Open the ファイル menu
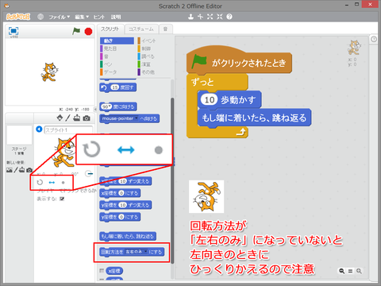The width and height of the screenshot is (381, 286). 60,17
